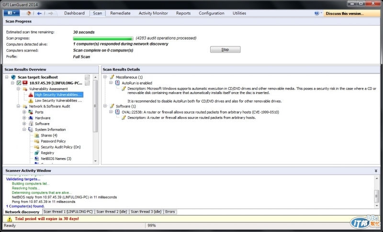The image size is (383, 232).
Task: Expand the Ports node
Action: pyautogui.click(x=24, y=112)
